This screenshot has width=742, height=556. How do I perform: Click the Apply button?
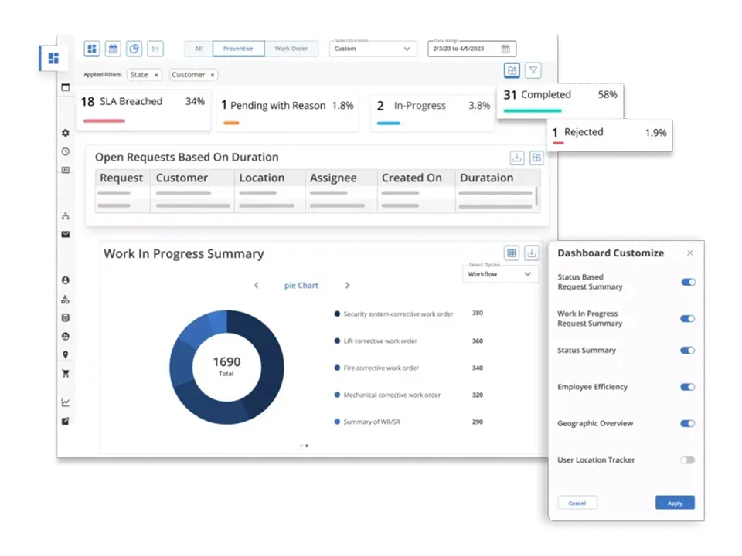click(x=675, y=503)
